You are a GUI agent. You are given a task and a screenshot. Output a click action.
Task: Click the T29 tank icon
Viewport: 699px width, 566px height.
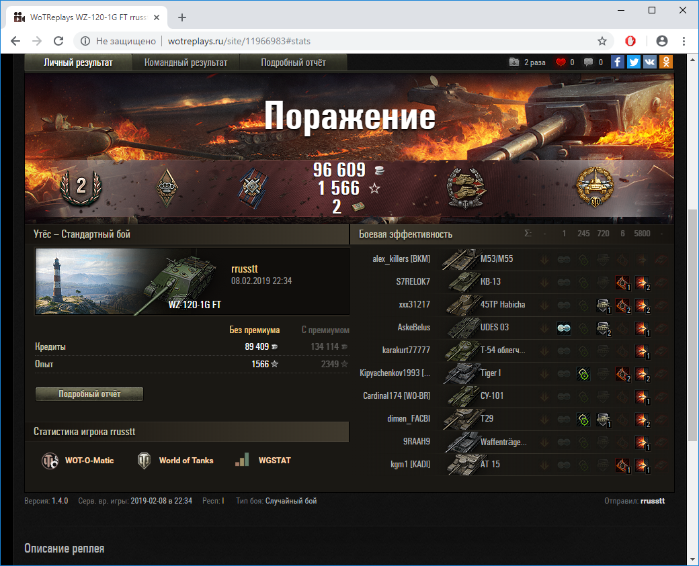point(461,419)
